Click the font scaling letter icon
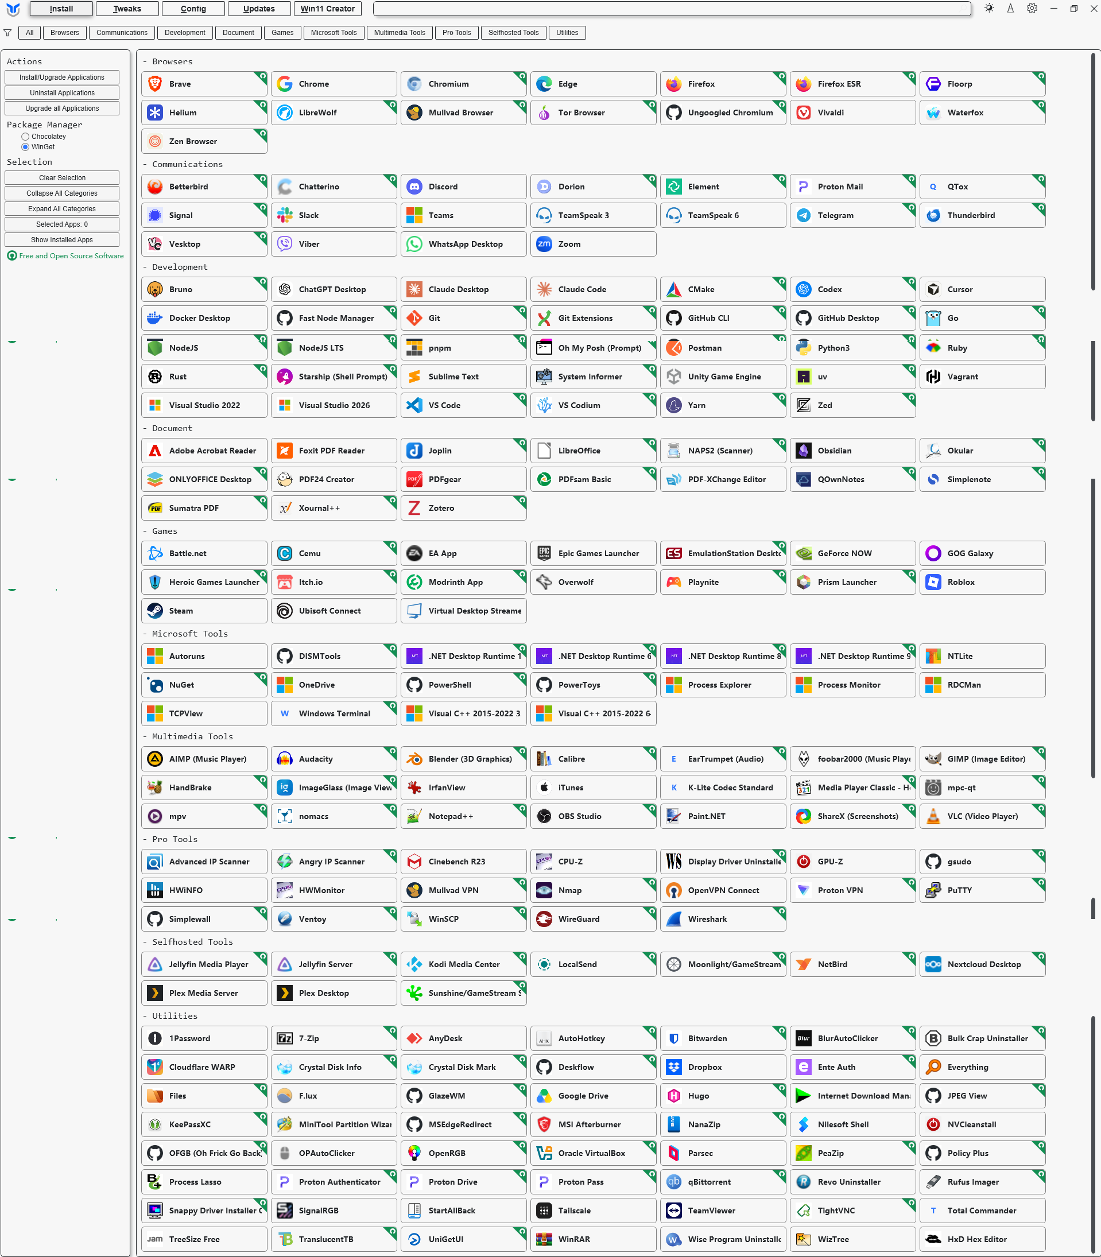 pyautogui.click(x=1010, y=9)
